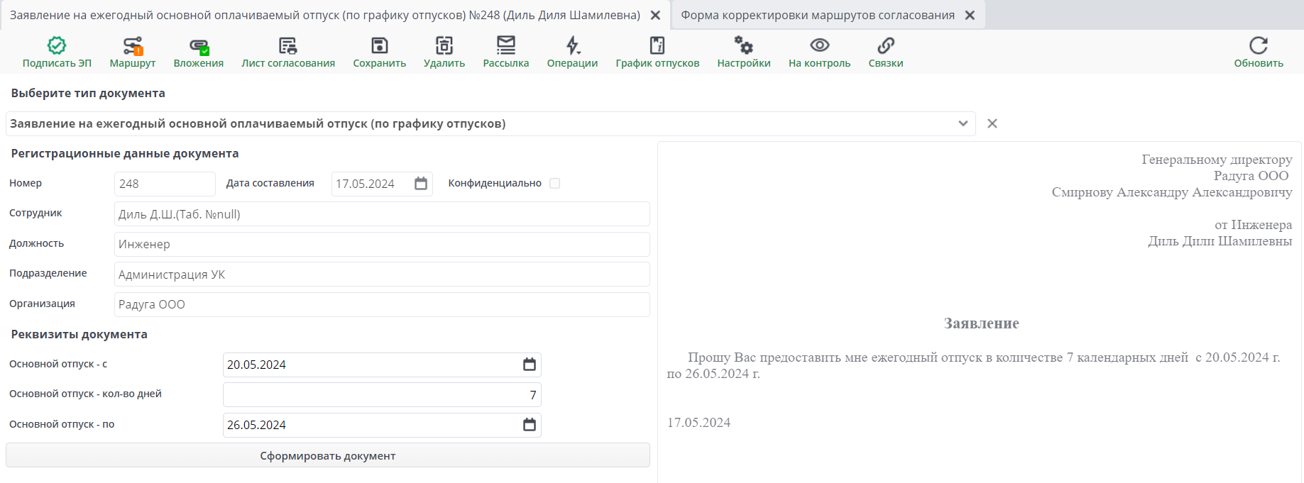The image size is (1304, 483).
Task: Open calendar for Основной отпуск - по
Action: click(x=530, y=425)
